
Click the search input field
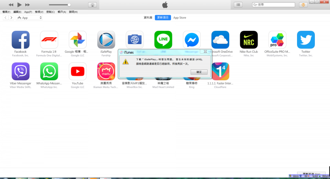(274, 5)
